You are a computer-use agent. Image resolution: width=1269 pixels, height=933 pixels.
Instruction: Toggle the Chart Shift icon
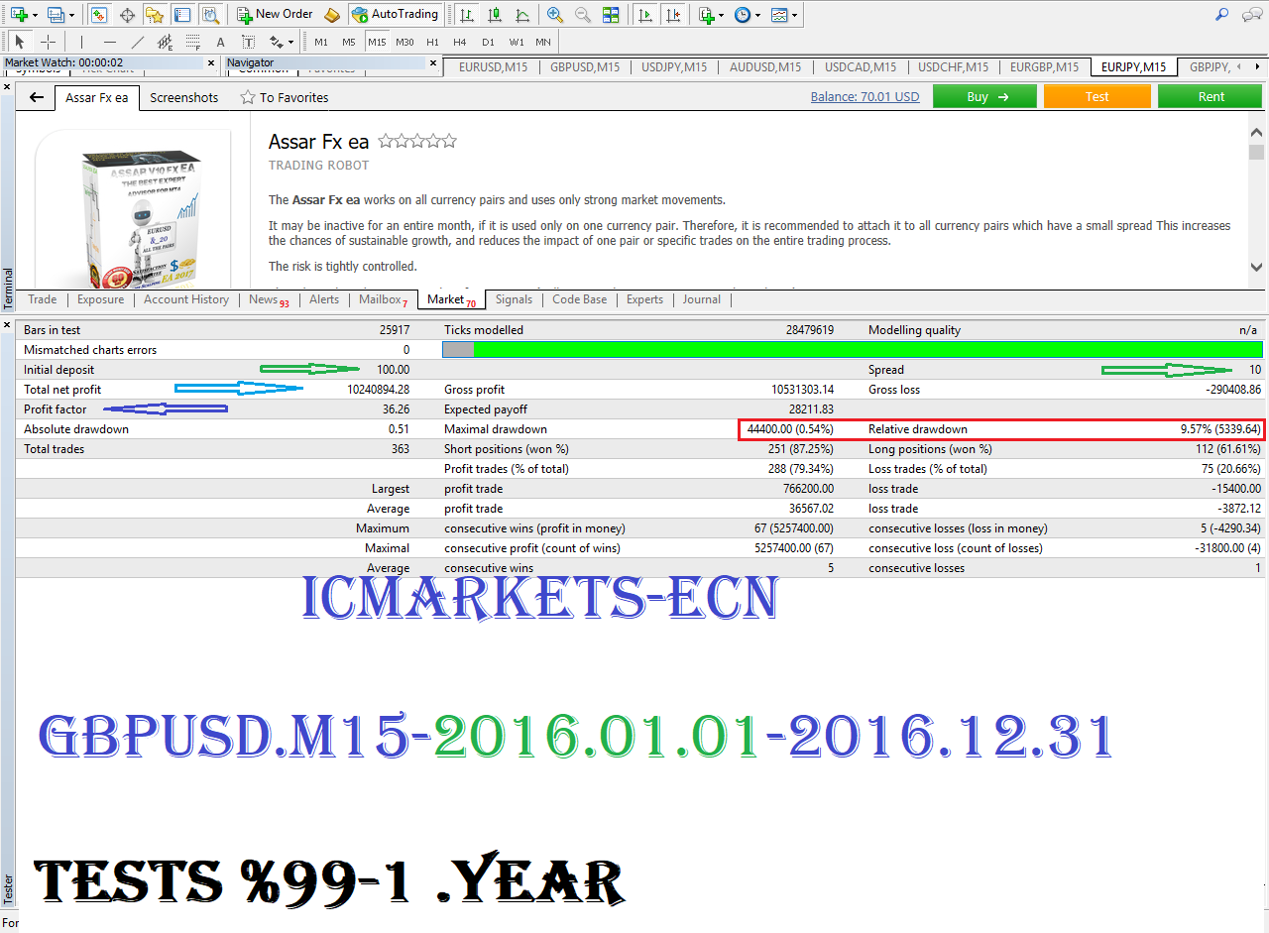[x=674, y=15]
